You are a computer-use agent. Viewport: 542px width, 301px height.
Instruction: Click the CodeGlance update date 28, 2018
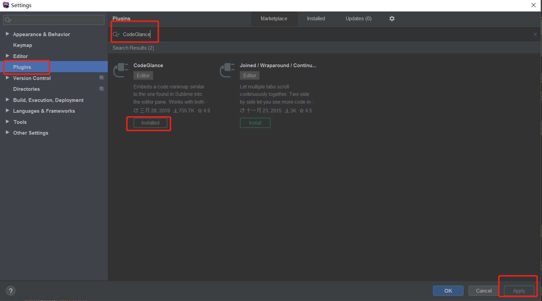click(152, 111)
